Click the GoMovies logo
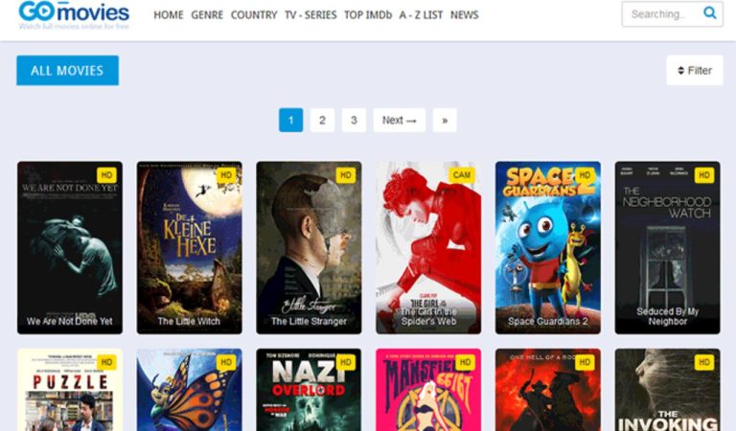The width and height of the screenshot is (736, 431). click(74, 14)
